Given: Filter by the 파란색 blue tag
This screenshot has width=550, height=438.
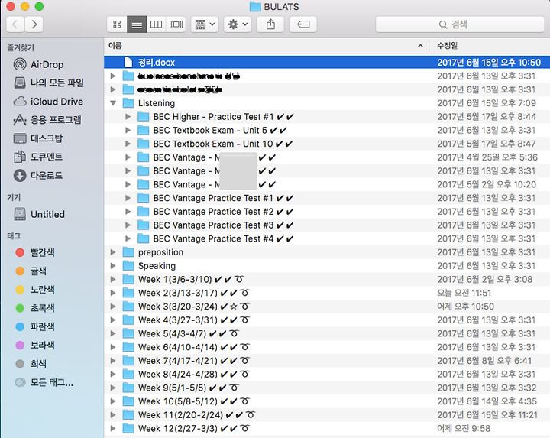Looking at the screenshot, I should [x=34, y=326].
